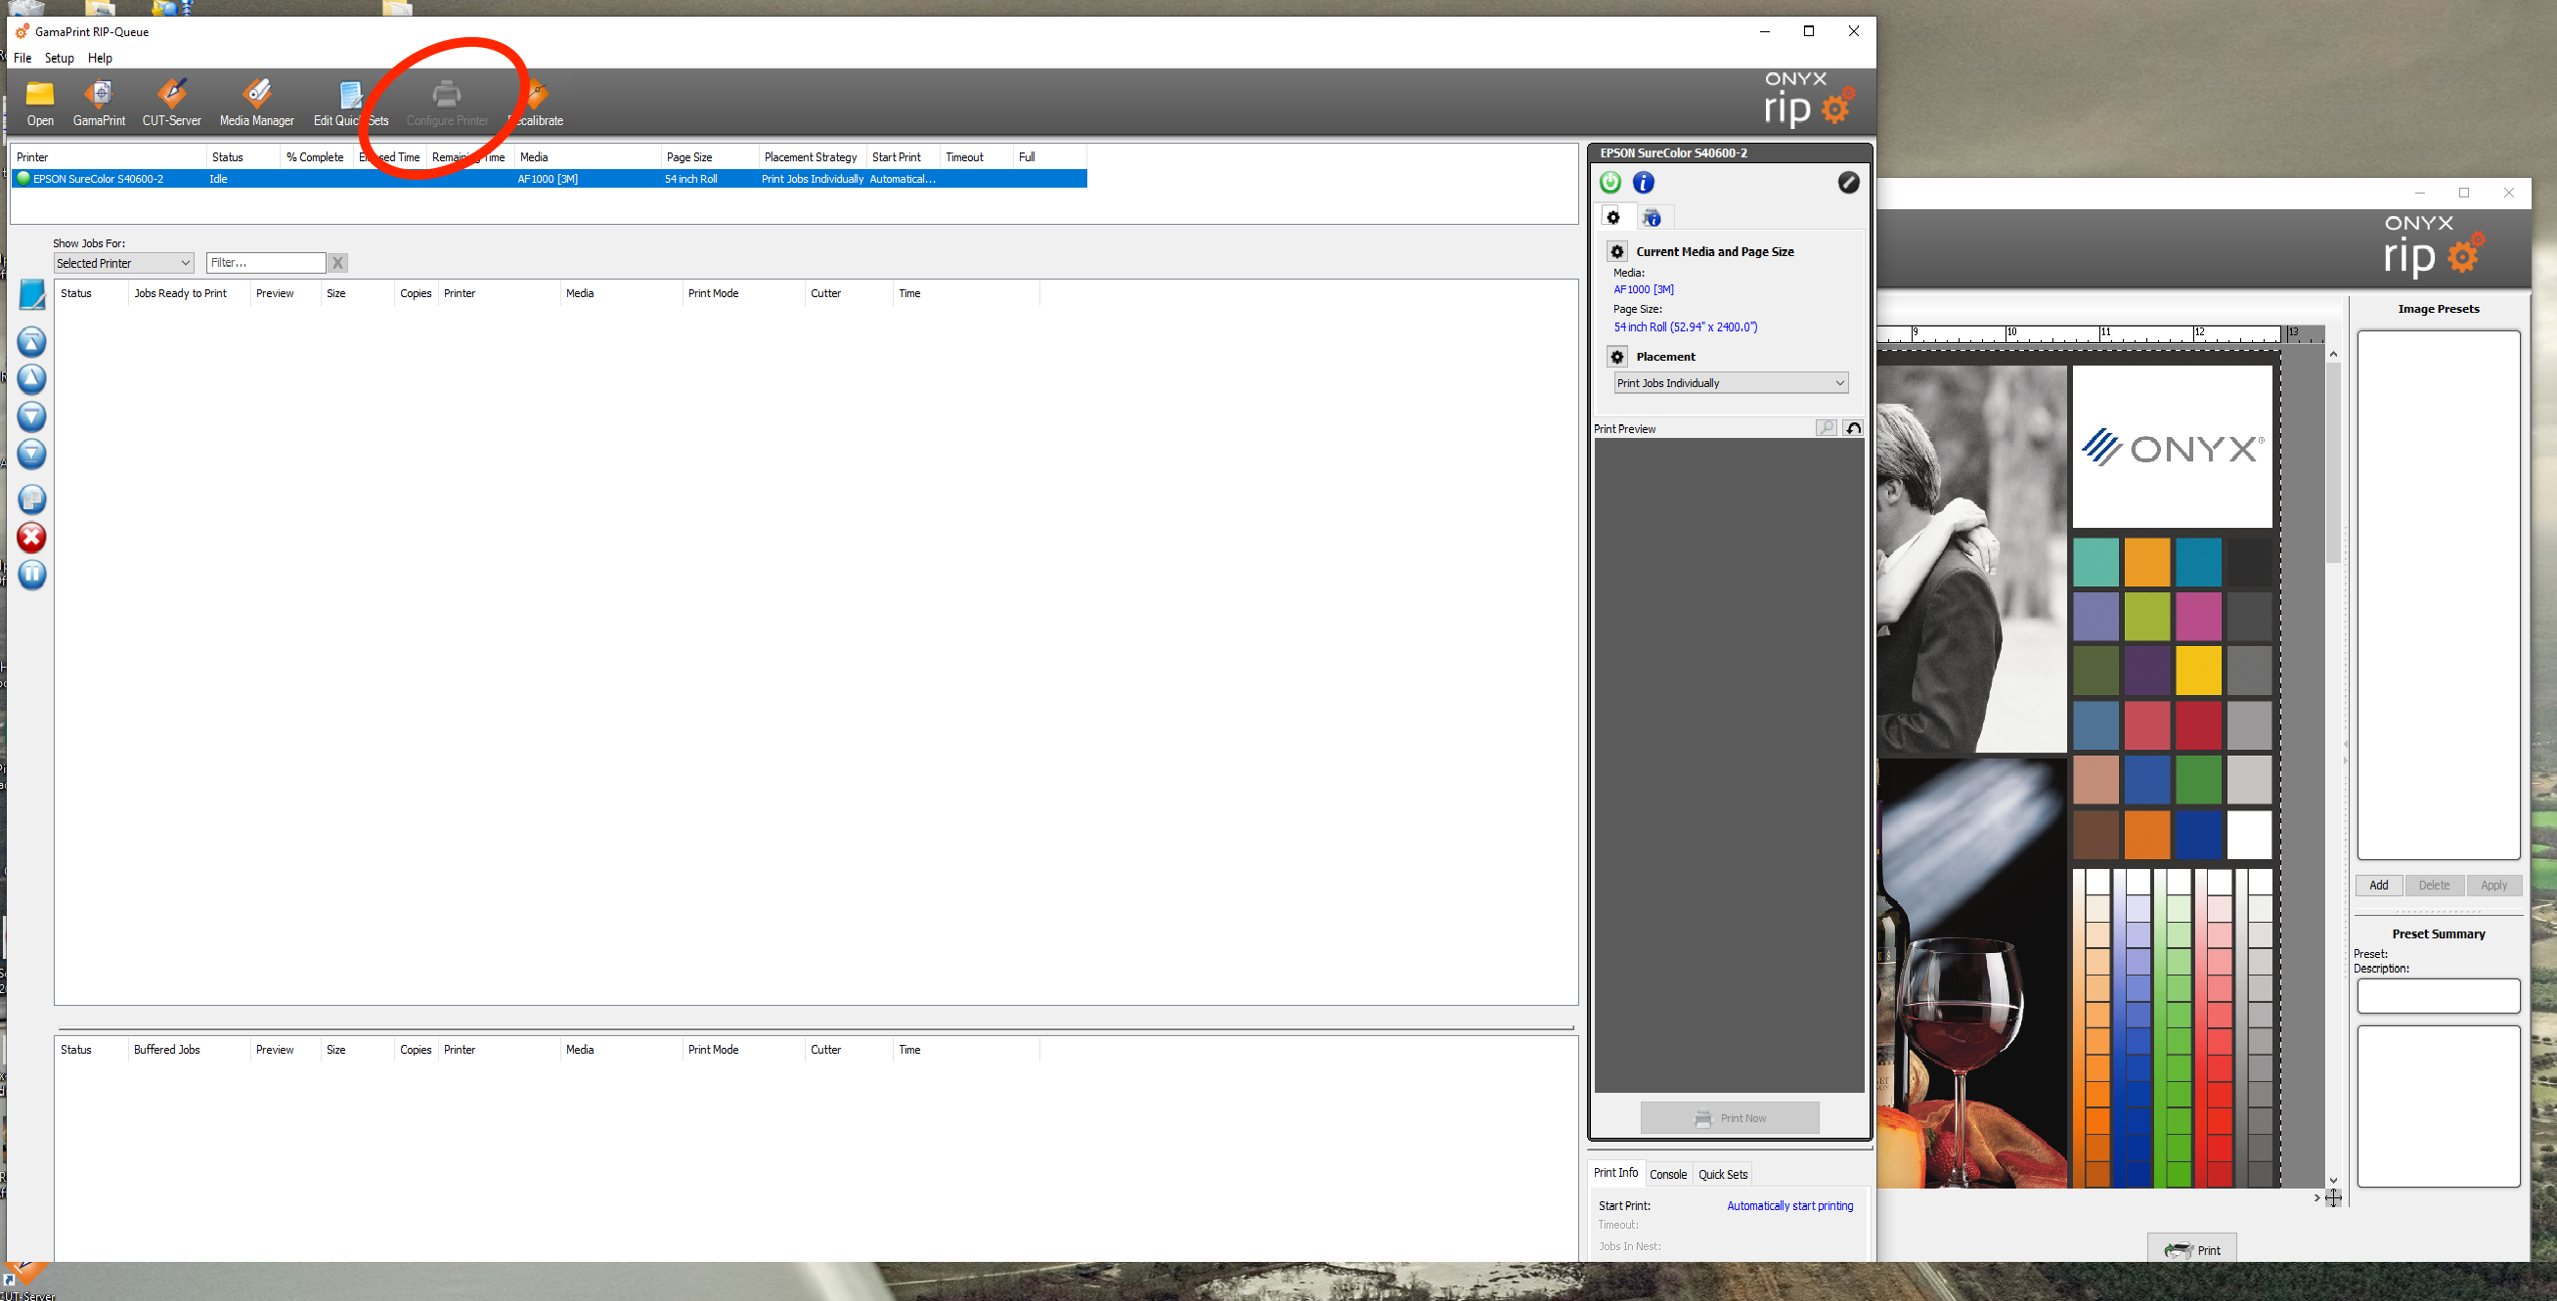Screen dimensions: 2557x1301
Task: Click the Open folder toolbar icon
Action: click(40, 104)
